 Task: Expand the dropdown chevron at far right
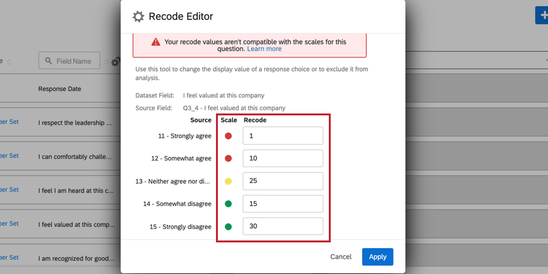click(x=537, y=56)
